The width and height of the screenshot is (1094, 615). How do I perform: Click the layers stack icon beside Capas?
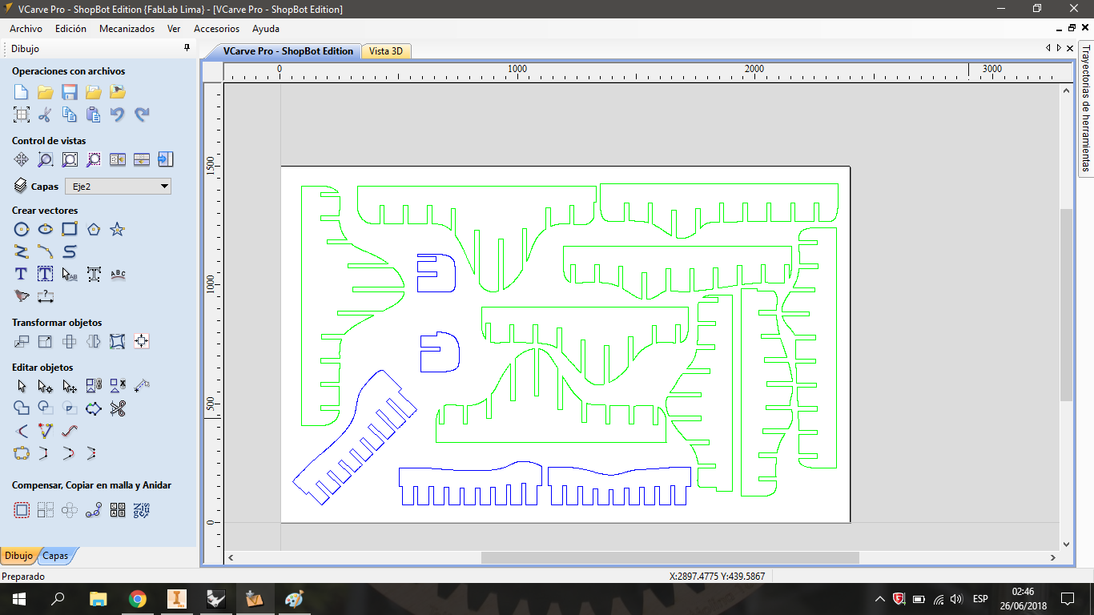21,186
